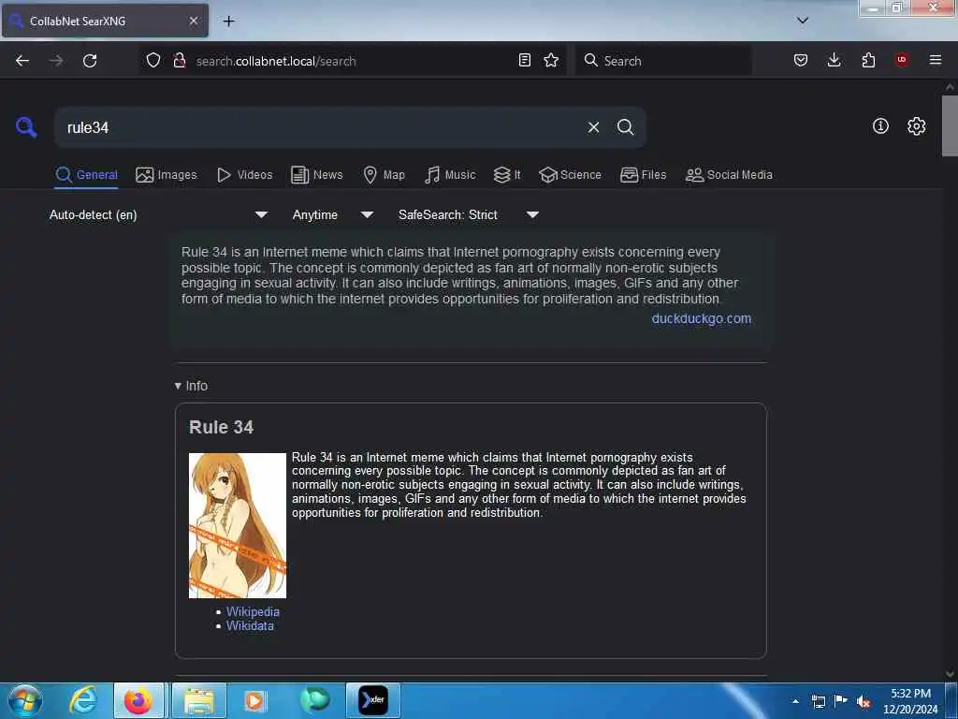Close the CollabNet SearXNG tab
Screen dimensions: 958x719
[194, 21]
